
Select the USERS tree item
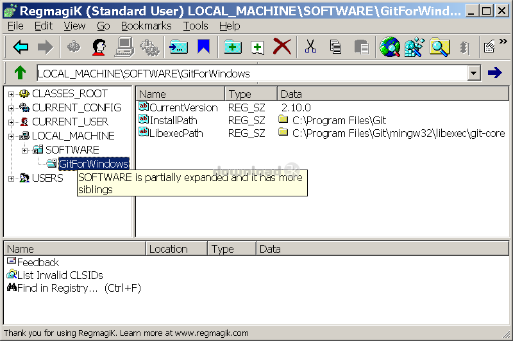47,178
